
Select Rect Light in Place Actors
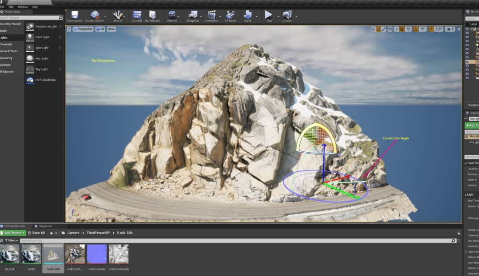[x=44, y=58]
